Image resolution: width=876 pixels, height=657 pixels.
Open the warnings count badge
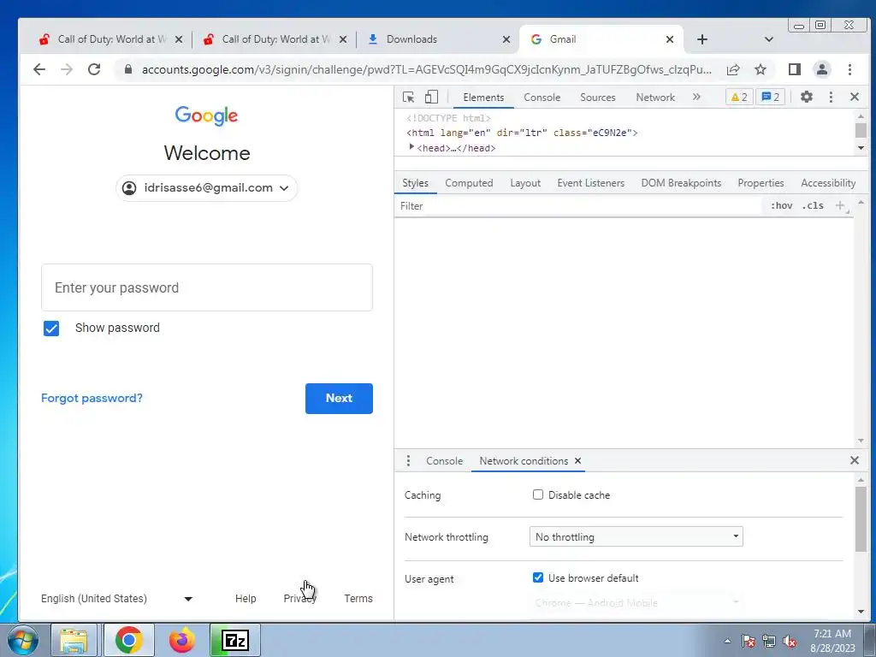739,98
